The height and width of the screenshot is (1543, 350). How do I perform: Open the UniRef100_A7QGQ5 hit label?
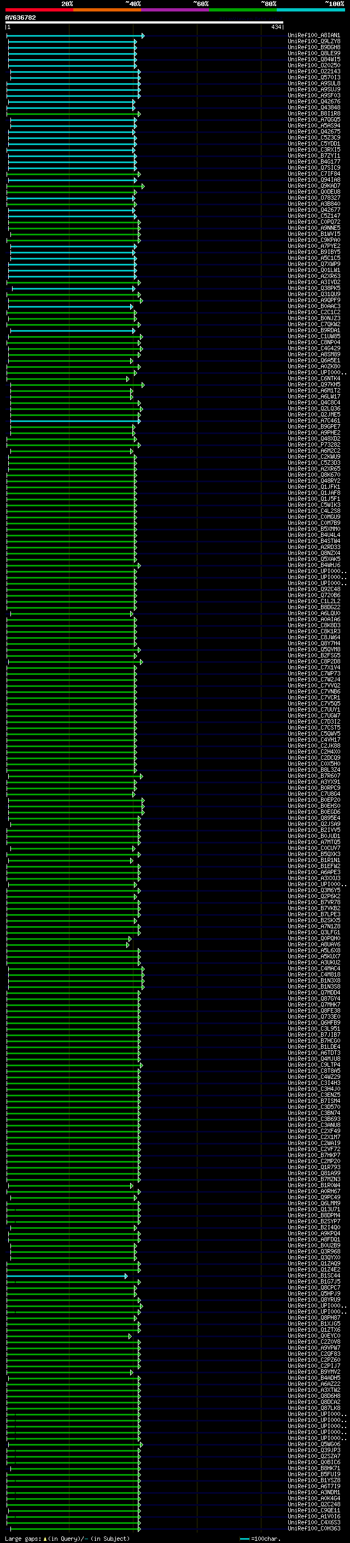(x=313, y=120)
